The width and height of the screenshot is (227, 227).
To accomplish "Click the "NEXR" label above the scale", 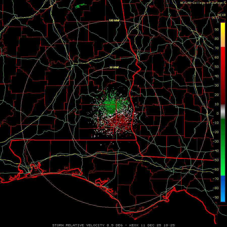I will click(x=222, y=15).
